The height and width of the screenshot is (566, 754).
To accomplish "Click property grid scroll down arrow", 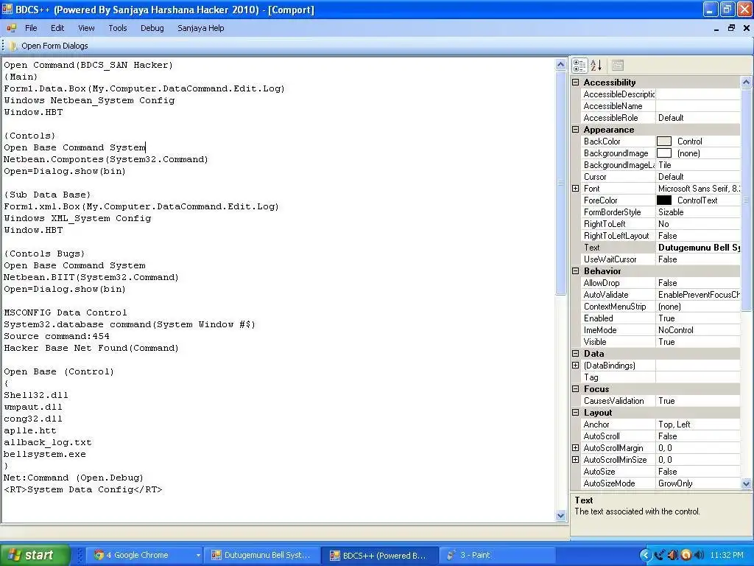I will pos(746,483).
